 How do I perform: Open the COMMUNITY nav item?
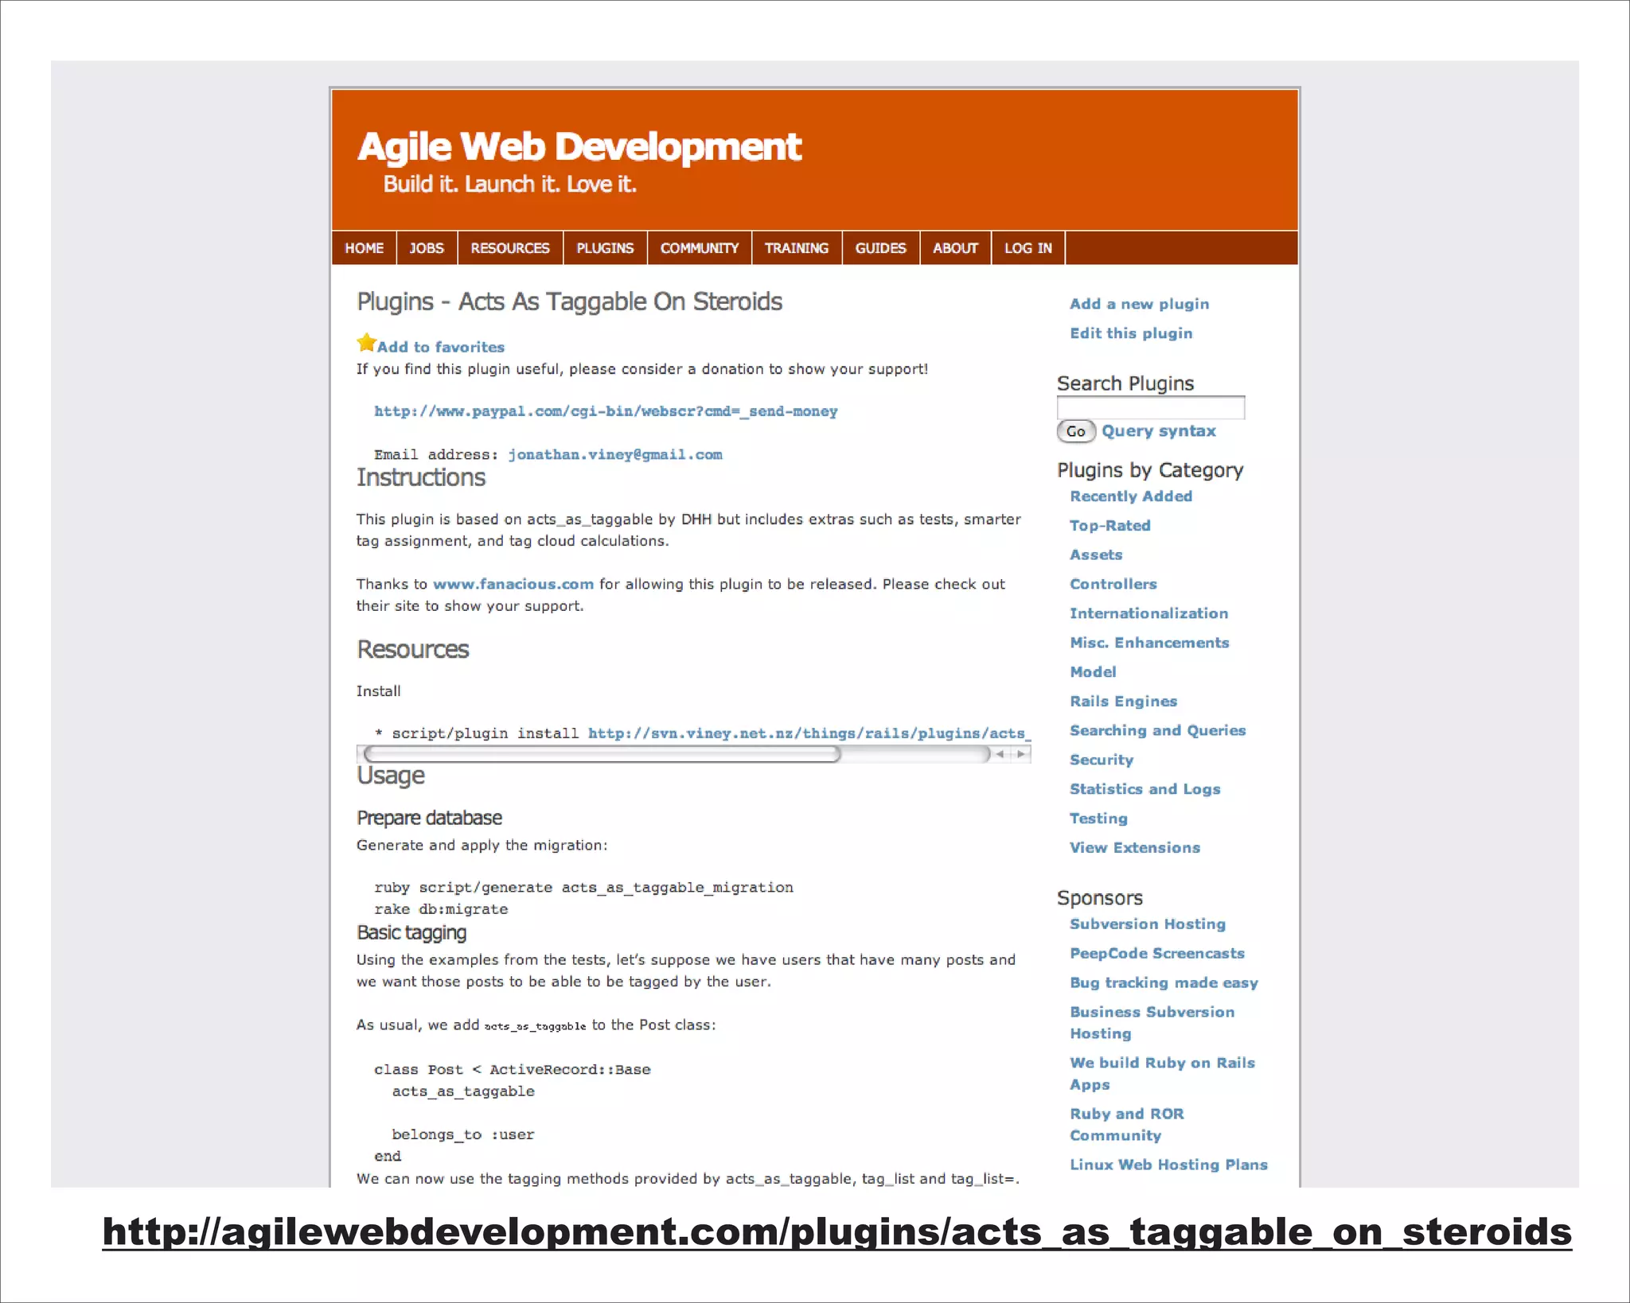700,248
